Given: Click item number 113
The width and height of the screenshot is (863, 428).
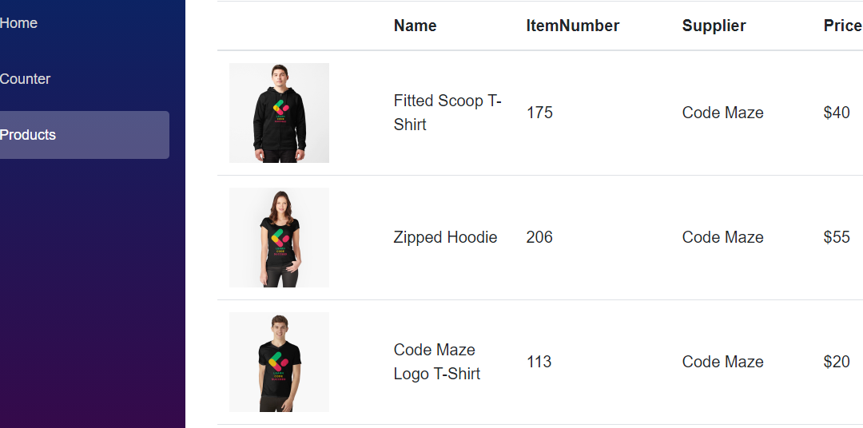Looking at the screenshot, I should (x=539, y=362).
